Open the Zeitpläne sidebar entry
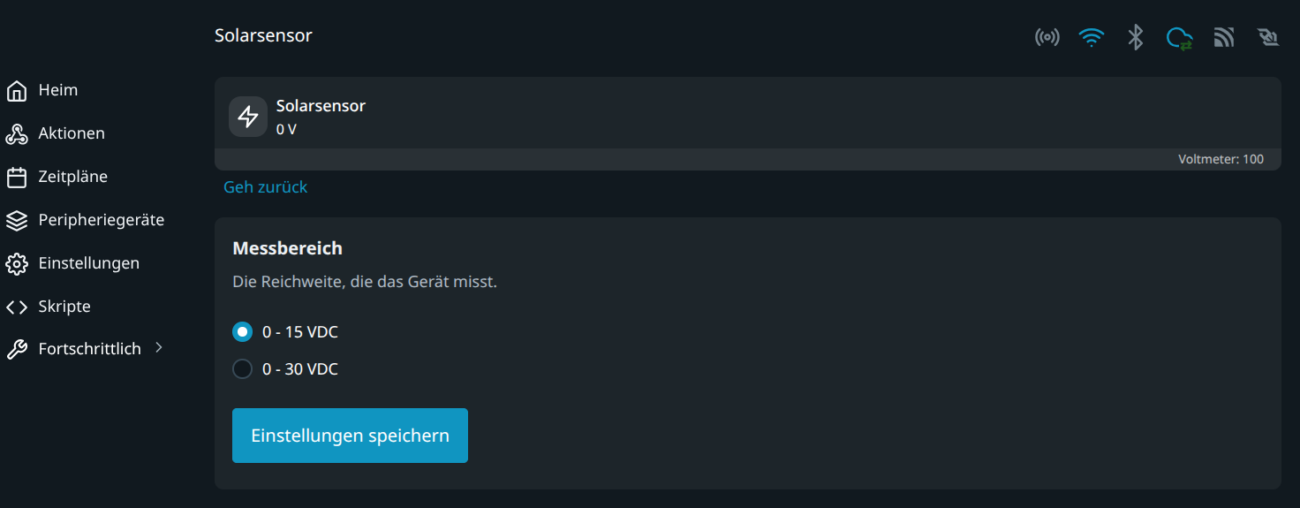1300x508 pixels. pyautogui.click(x=72, y=177)
